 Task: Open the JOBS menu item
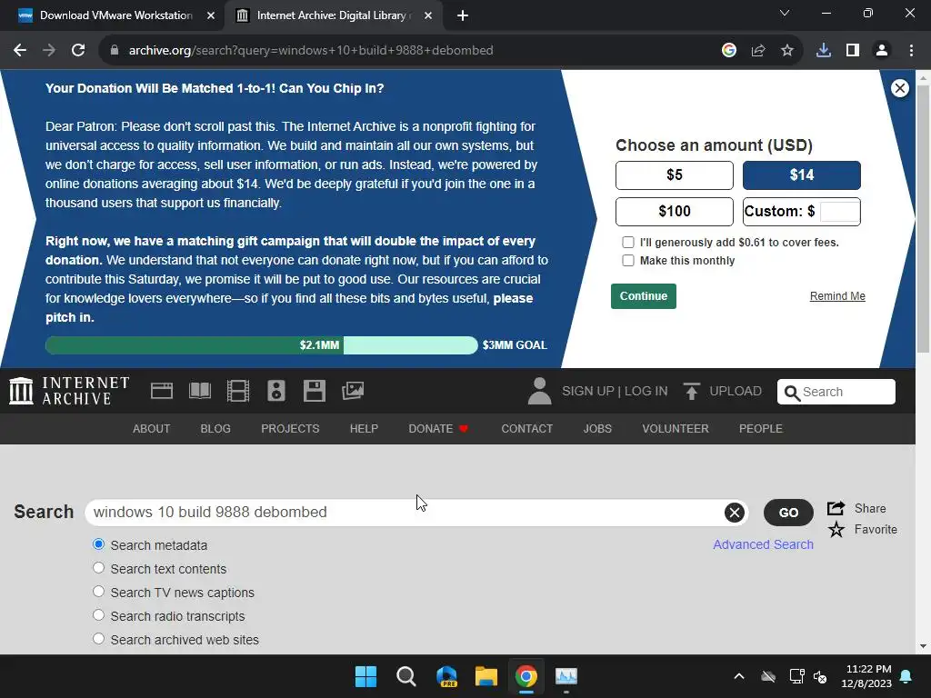(x=597, y=429)
